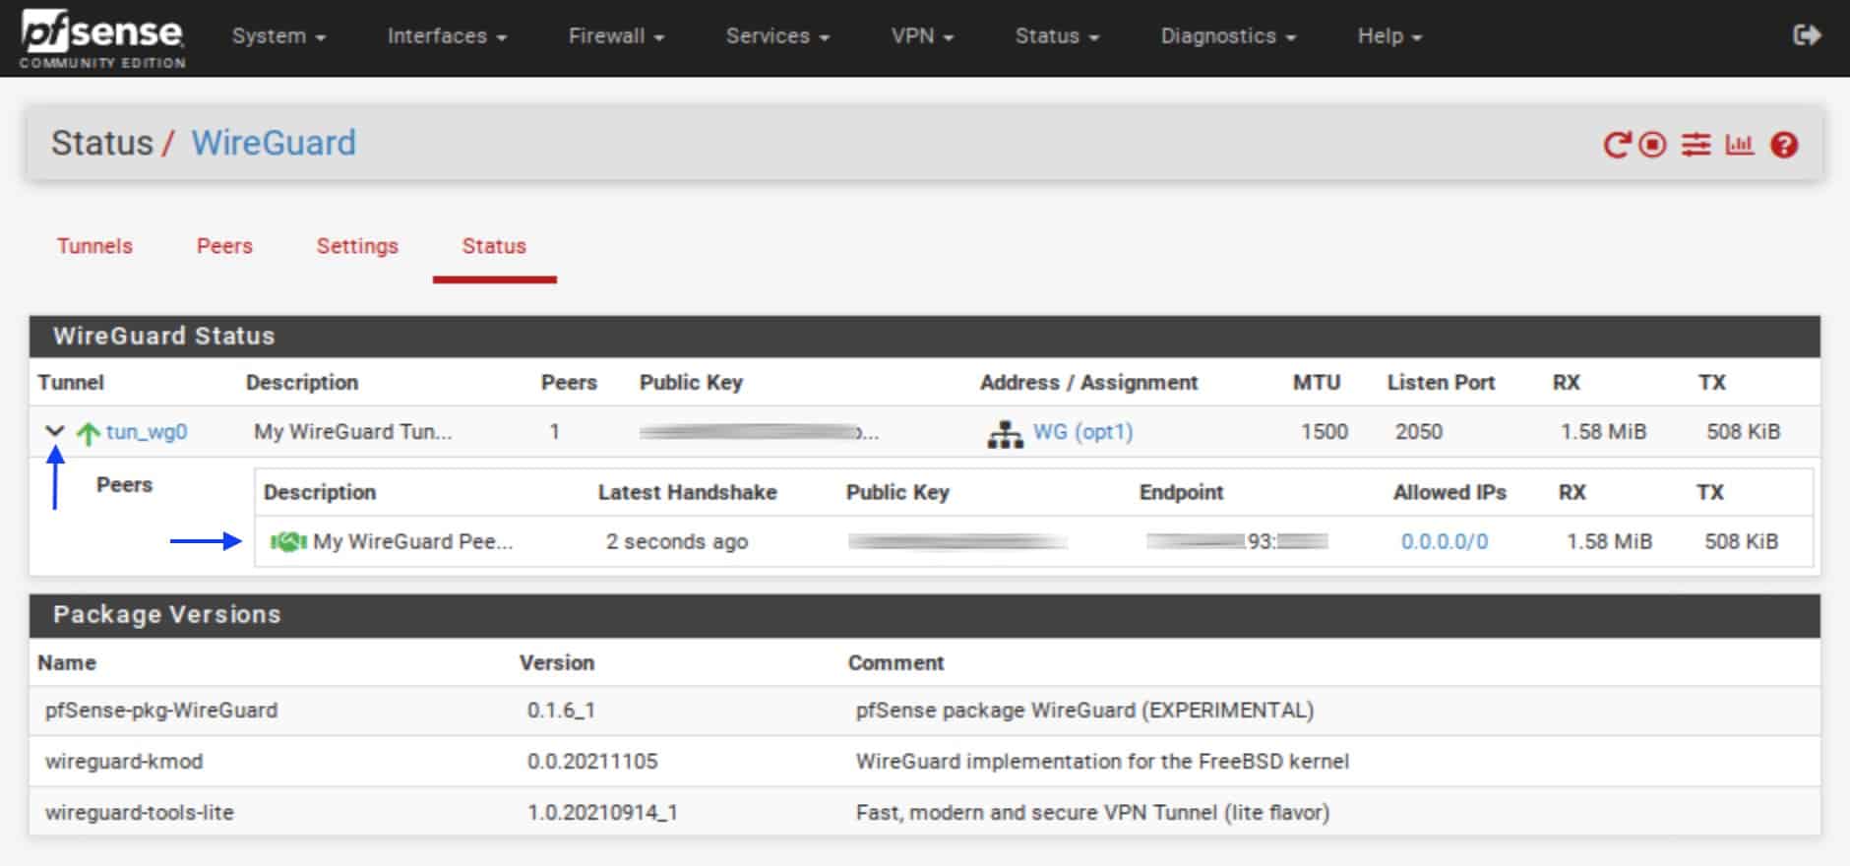Open the System dropdown menu
Screen dimensions: 1850x866
(x=278, y=36)
